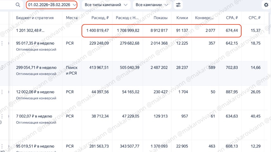Sort by Показы column header
This screenshot has height=152, width=271.
click(x=160, y=18)
